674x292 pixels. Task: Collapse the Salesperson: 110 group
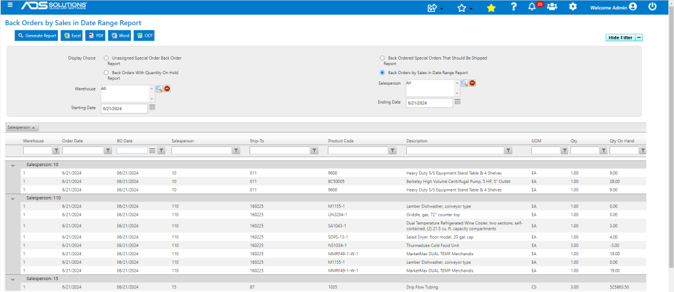(13, 198)
